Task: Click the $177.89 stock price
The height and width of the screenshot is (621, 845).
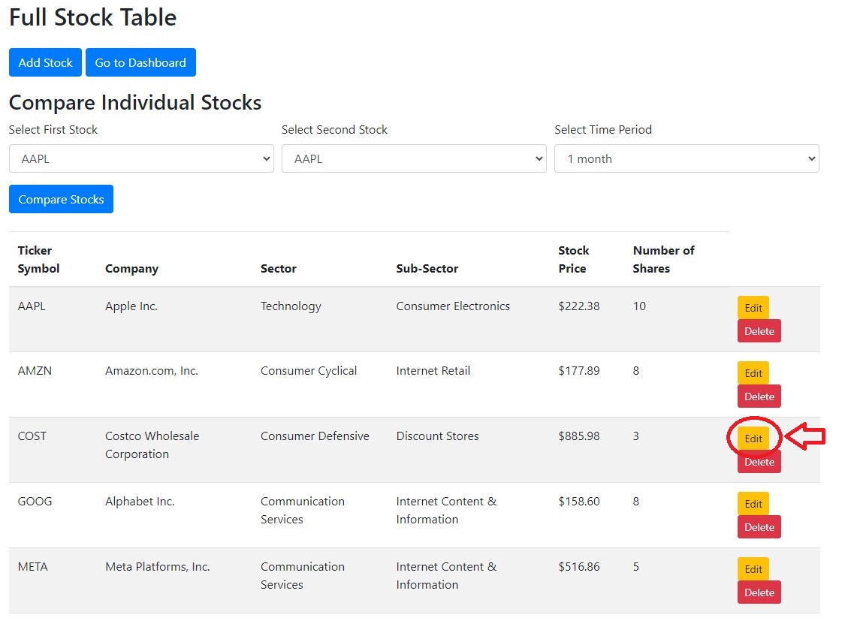Action: pos(579,370)
